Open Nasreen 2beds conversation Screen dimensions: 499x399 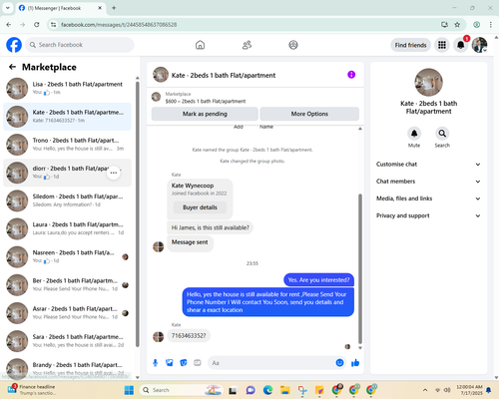click(67, 257)
